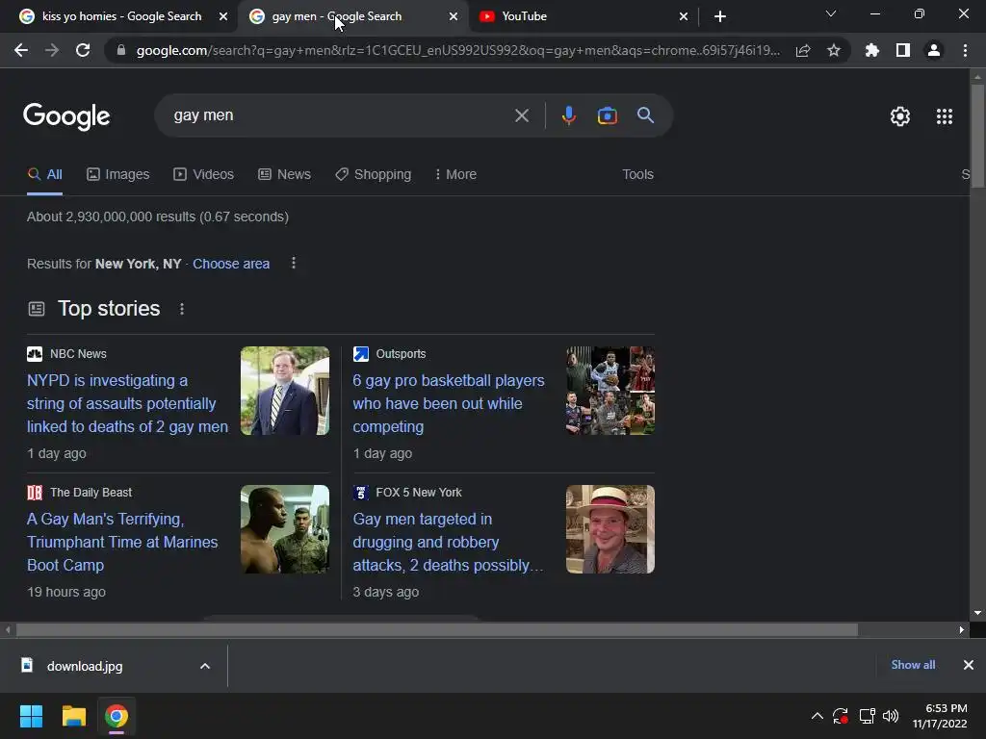Click the NBC News story thumbnail

pos(285,391)
